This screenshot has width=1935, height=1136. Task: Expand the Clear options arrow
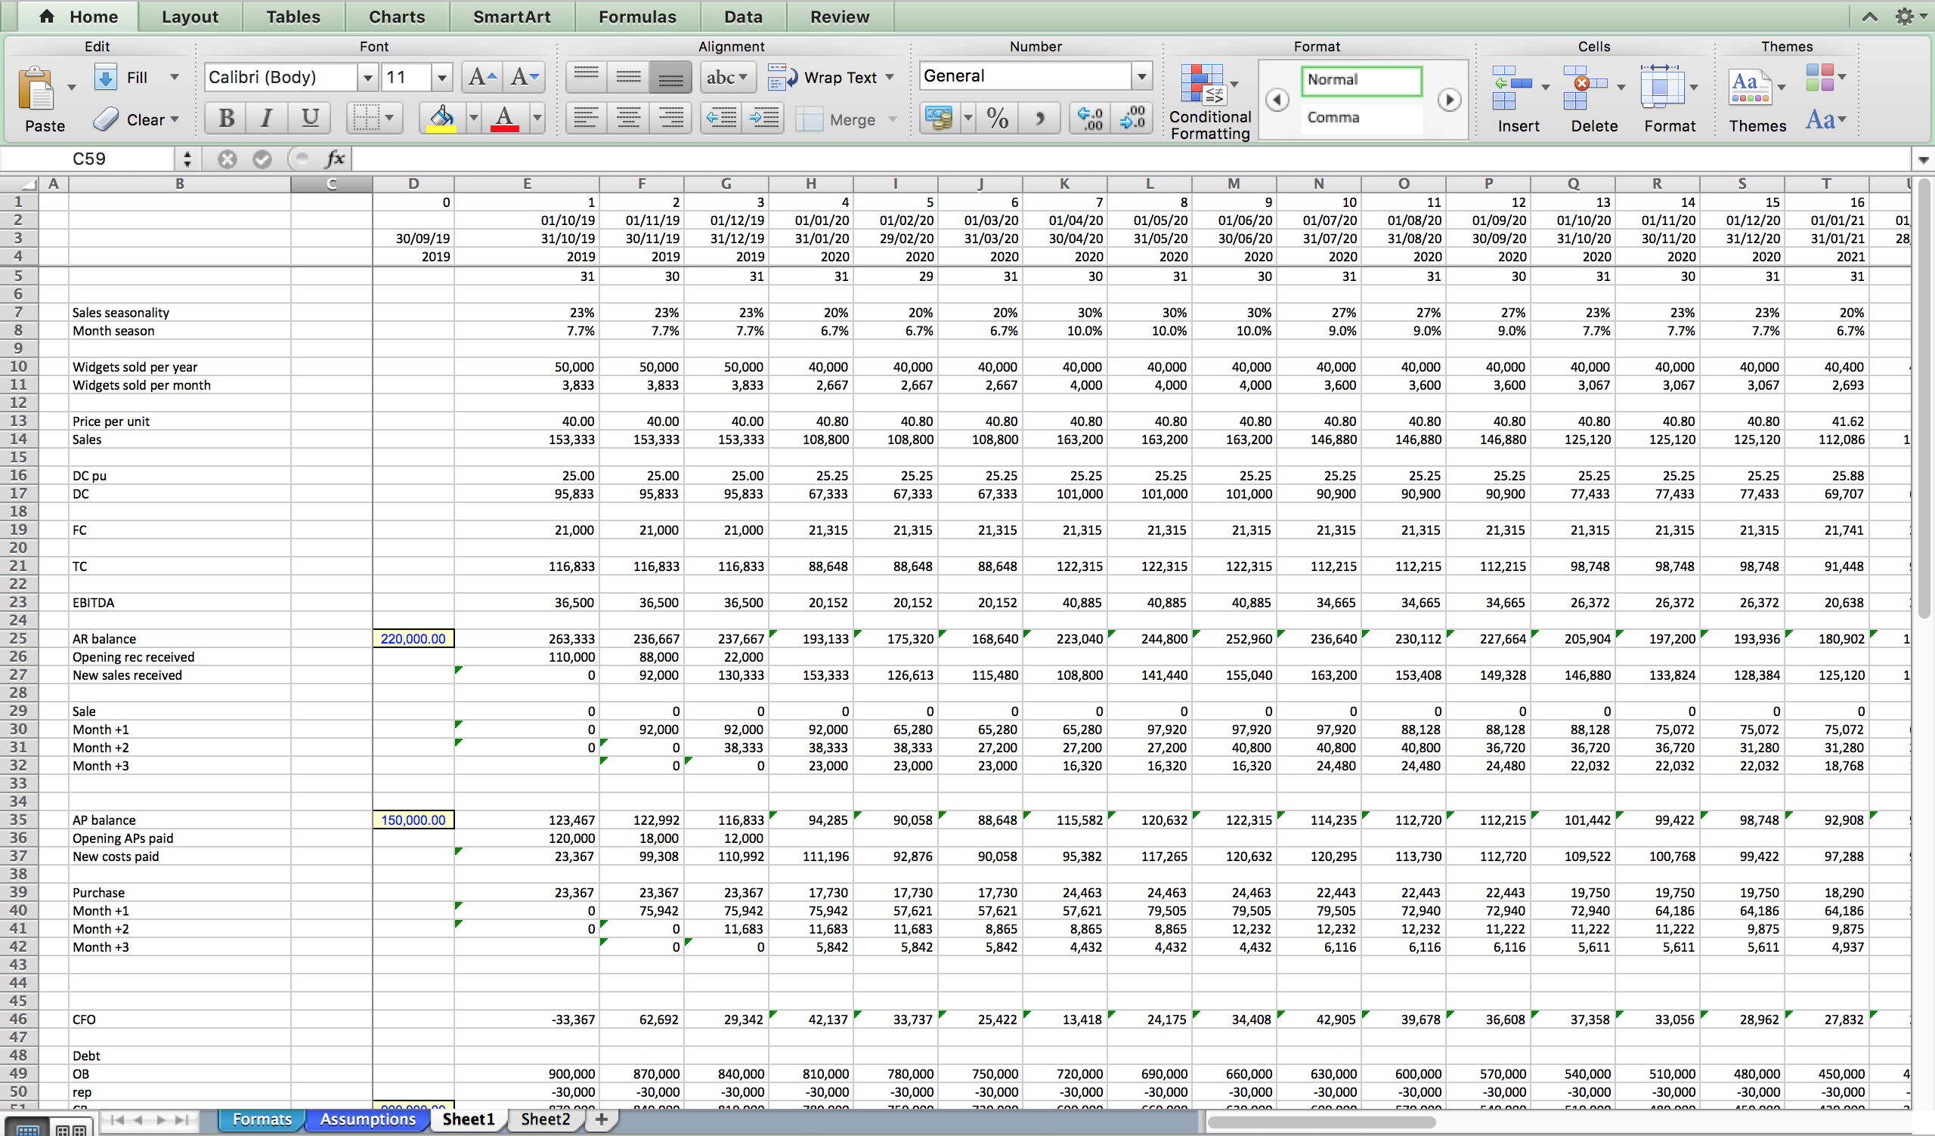tap(175, 119)
